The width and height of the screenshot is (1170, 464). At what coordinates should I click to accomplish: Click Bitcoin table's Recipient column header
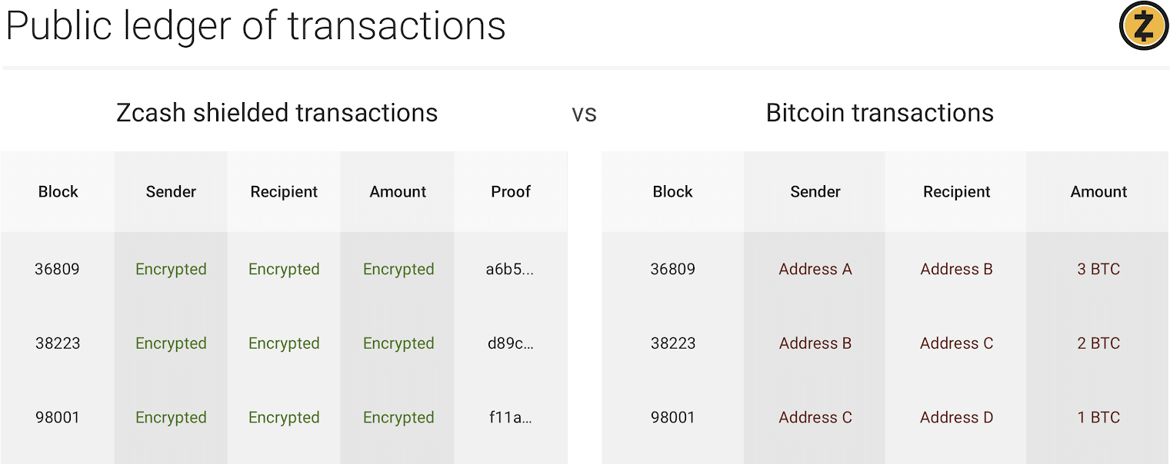[x=957, y=192]
